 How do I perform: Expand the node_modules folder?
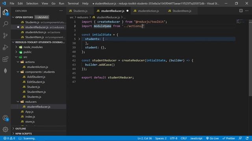click(x=16, y=47)
